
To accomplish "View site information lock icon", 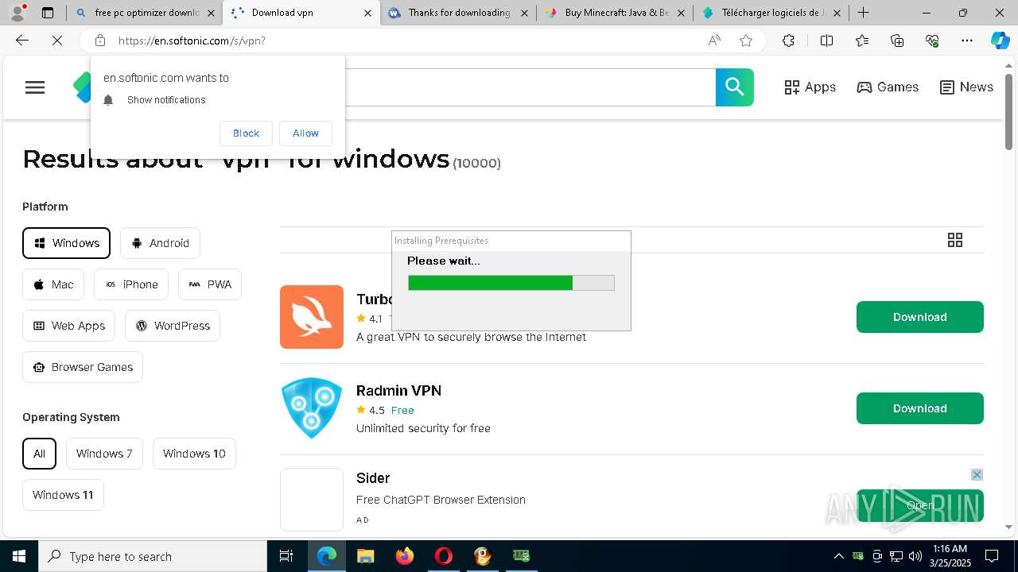I will coord(99,41).
